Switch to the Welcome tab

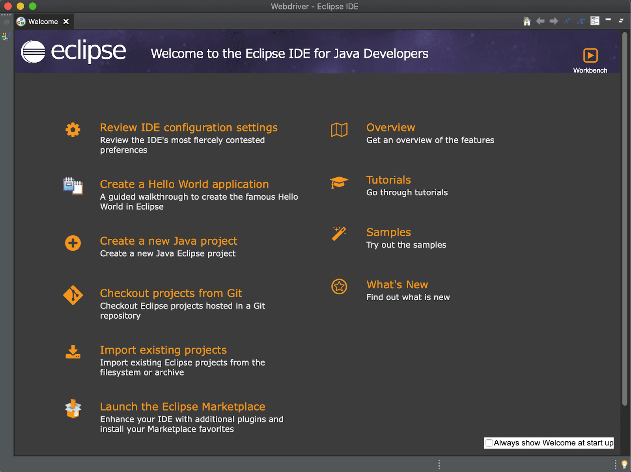(x=43, y=22)
